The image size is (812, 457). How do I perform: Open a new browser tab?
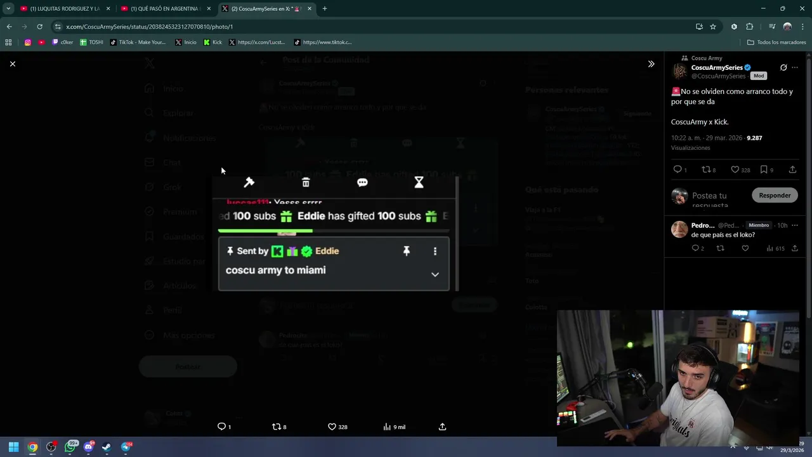click(325, 9)
